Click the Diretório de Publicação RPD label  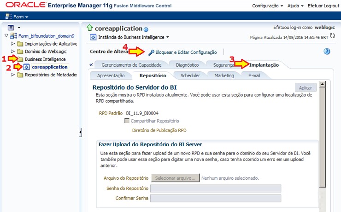pos(159,131)
